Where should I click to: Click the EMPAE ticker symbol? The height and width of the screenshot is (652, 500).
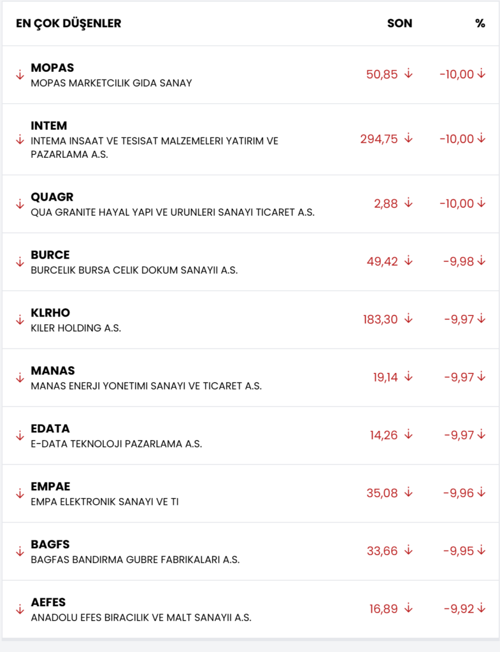(x=50, y=486)
